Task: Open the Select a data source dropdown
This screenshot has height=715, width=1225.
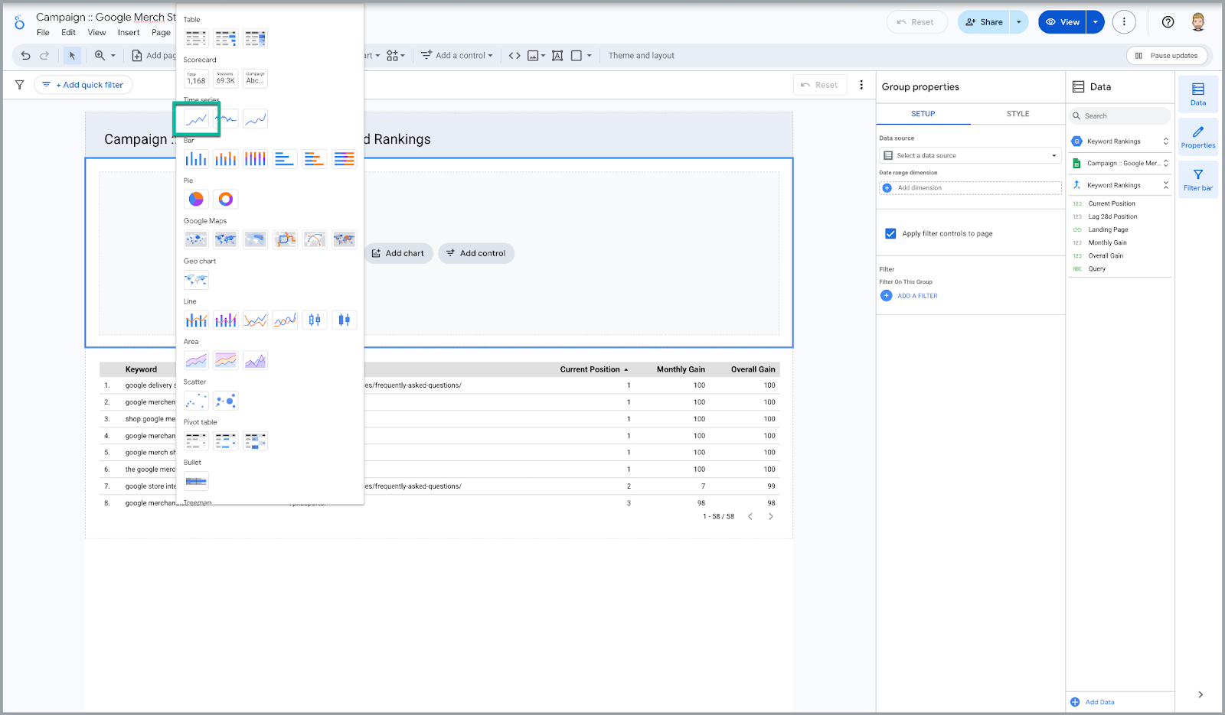Action: click(970, 155)
